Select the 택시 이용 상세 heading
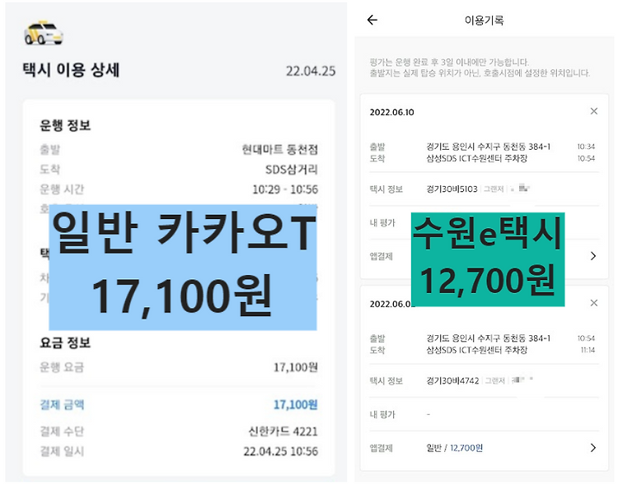Screen dimensions: 618x485 (x=71, y=70)
